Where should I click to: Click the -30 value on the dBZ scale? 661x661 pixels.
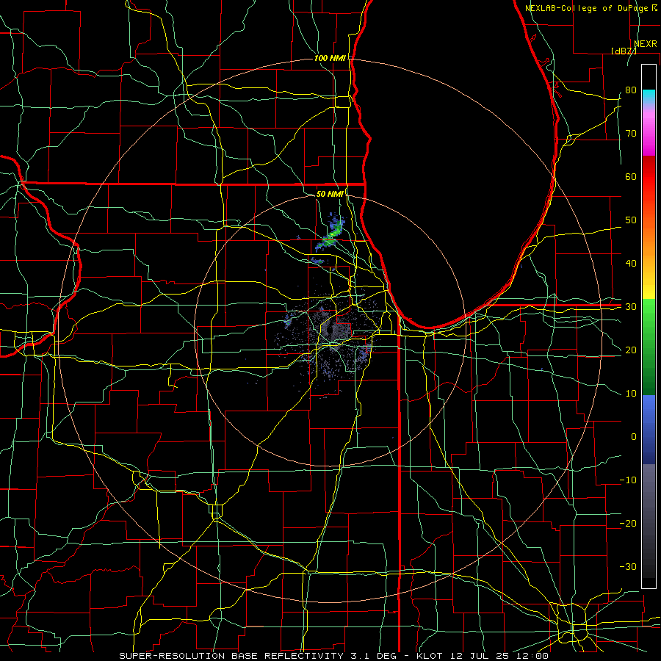click(628, 566)
